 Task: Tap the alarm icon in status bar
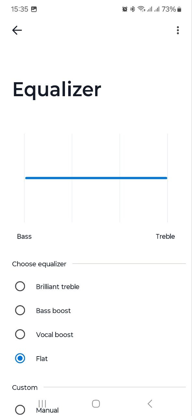point(125,9)
